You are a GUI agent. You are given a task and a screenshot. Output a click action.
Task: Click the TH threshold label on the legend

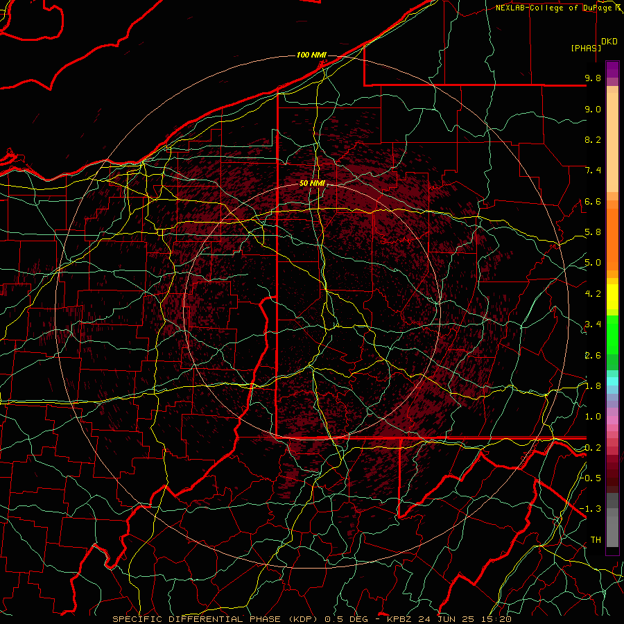[x=596, y=540]
